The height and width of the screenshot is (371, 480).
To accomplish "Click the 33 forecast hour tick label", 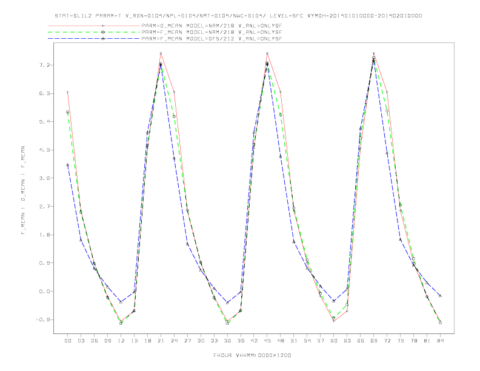I will coord(214,341).
